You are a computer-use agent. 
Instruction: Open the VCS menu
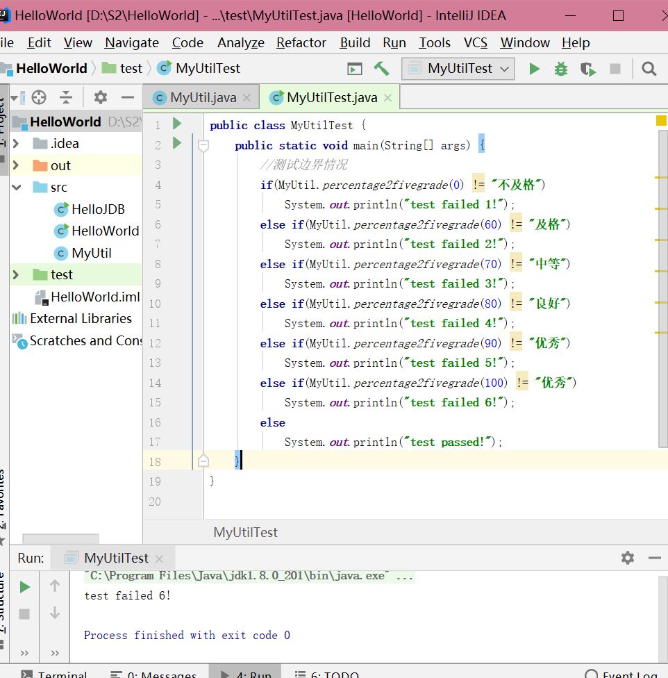coord(475,42)
